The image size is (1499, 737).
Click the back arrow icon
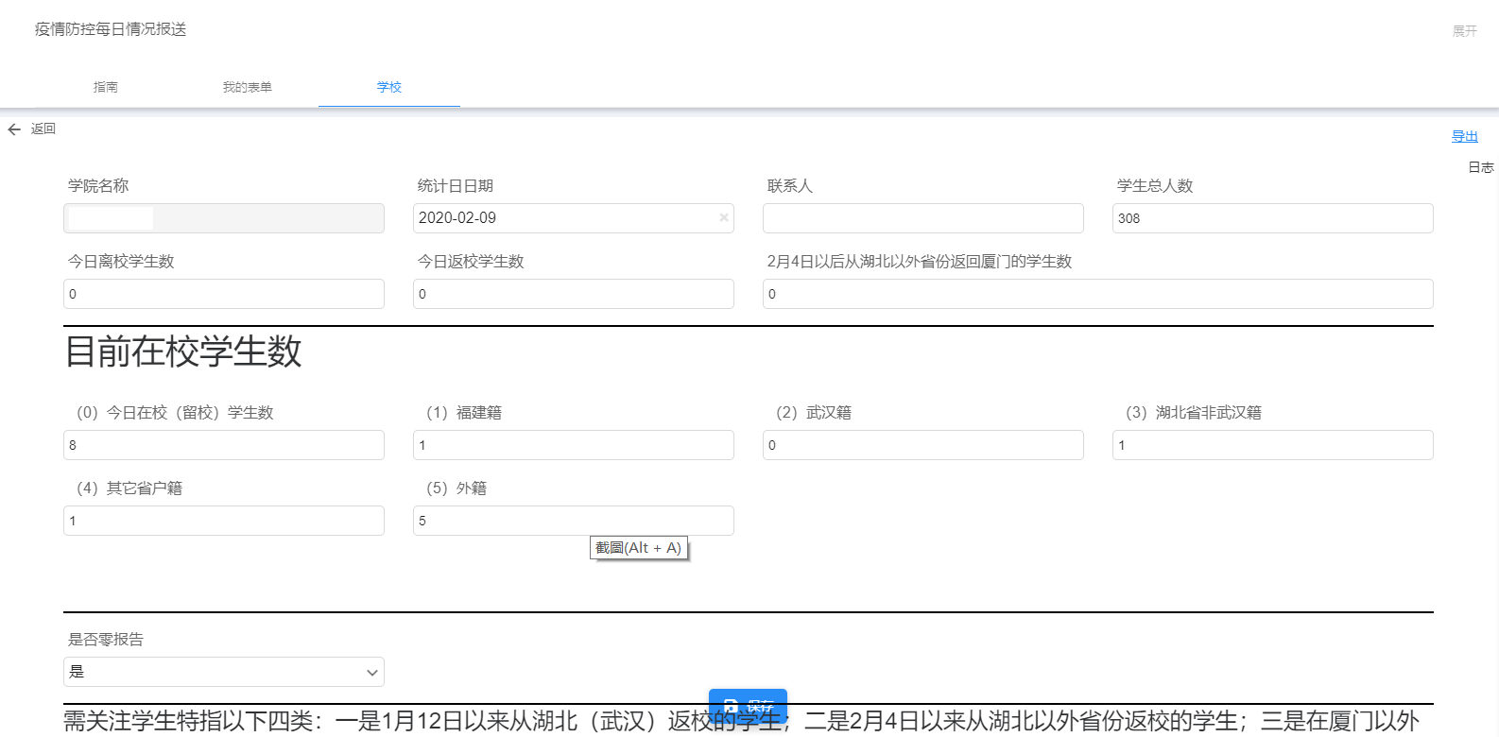tap(14, 129)
